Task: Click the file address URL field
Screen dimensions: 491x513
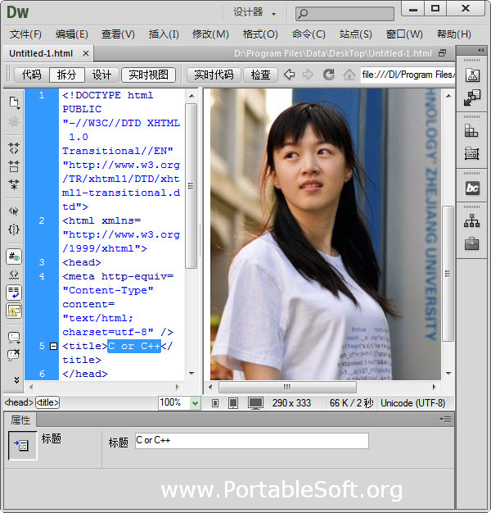Action: coord(408,75)
